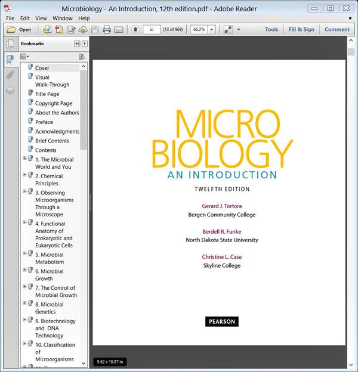This screenshot has width=358, height=372.
Task: Expand 6. Microbial Growth bookmark
Action: (24, 269)
